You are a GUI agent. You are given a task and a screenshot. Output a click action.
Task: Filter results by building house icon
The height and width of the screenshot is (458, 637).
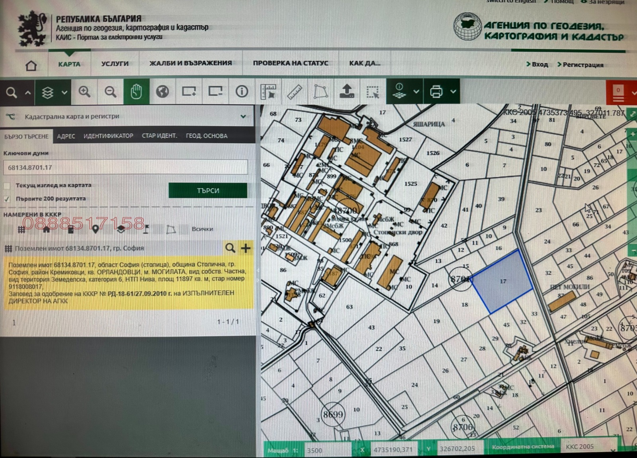pos(47,229)
